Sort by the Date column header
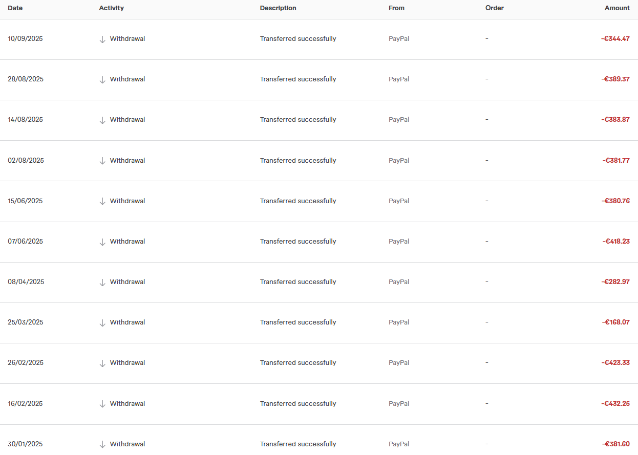The width and height of the screenshot is (638, 455). [15, 8]
